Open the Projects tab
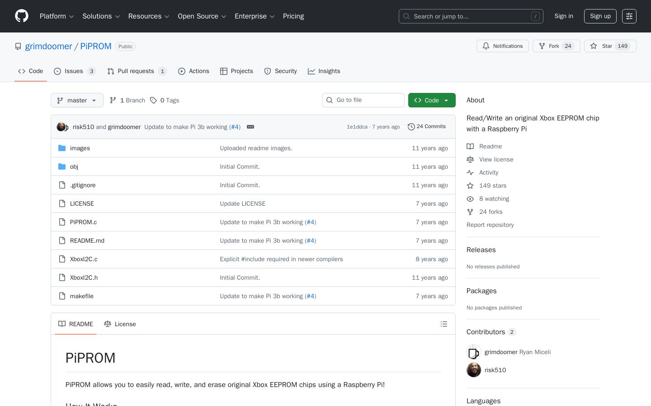The height and width of the screenshot is (406, 651). pos(236,71)
